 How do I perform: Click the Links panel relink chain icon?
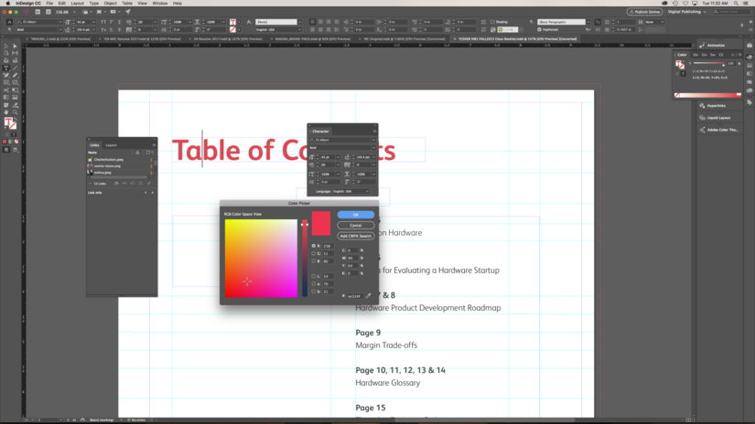124,183
